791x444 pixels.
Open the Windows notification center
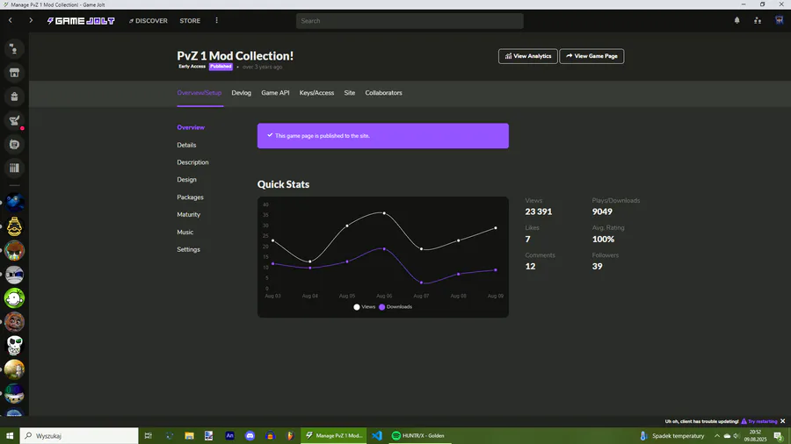pos(779,435)
